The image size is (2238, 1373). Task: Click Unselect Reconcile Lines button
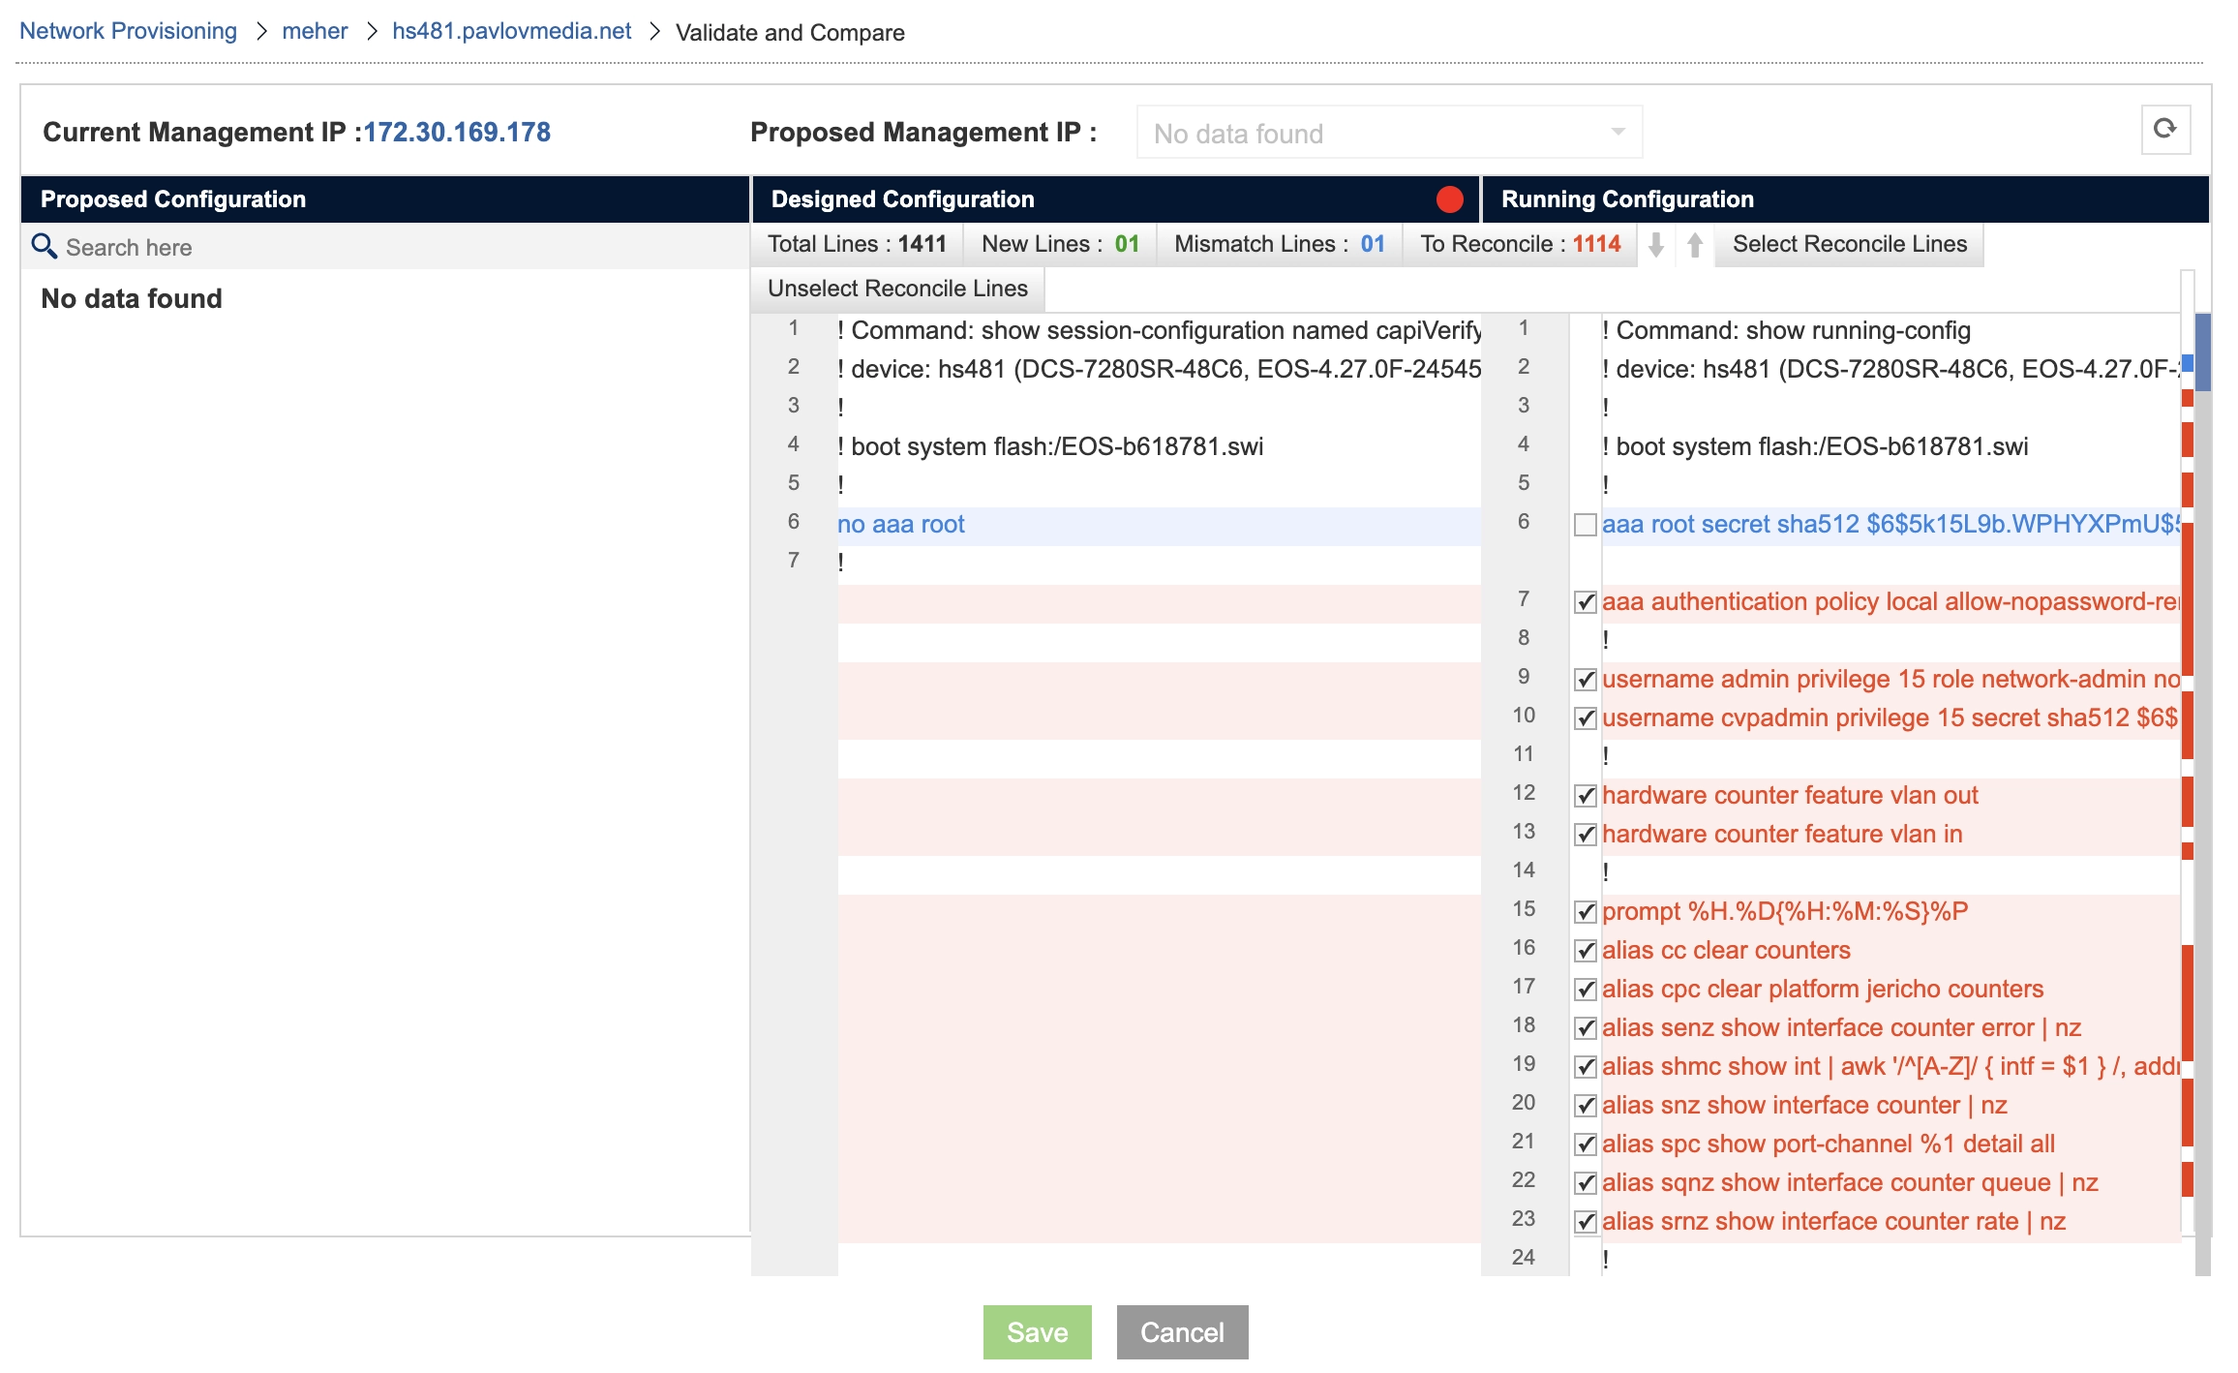point(897,289)
